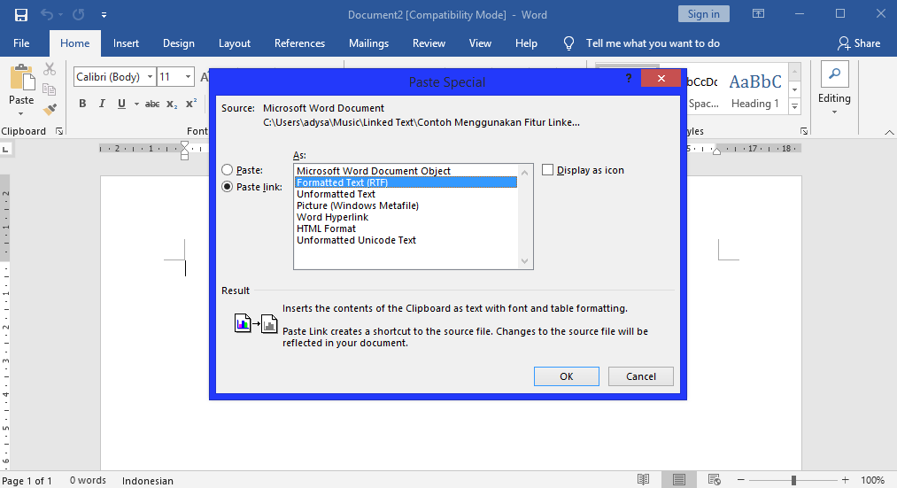The width and height of the screenshot is (897, 488).
Task: Toggle Italic formatting
Action: tap(102, 104)
